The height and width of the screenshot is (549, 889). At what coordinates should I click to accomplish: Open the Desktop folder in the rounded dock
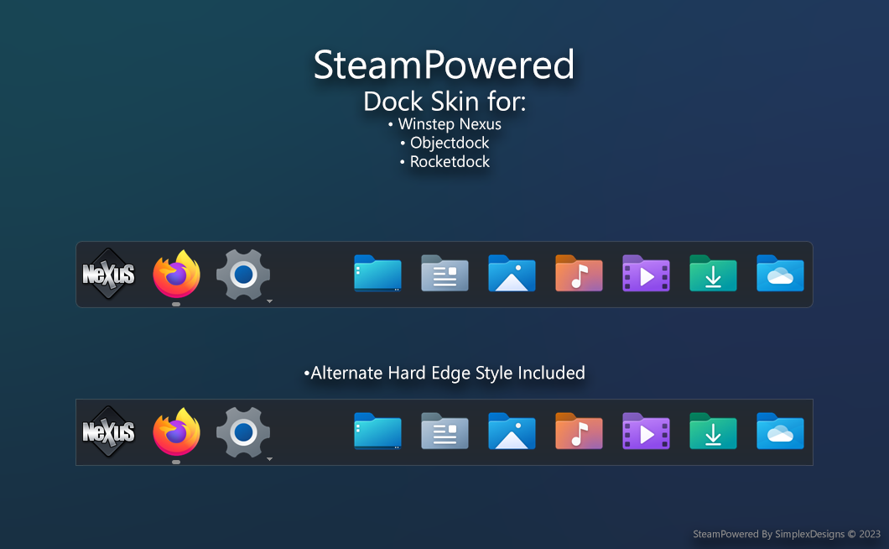377,274
